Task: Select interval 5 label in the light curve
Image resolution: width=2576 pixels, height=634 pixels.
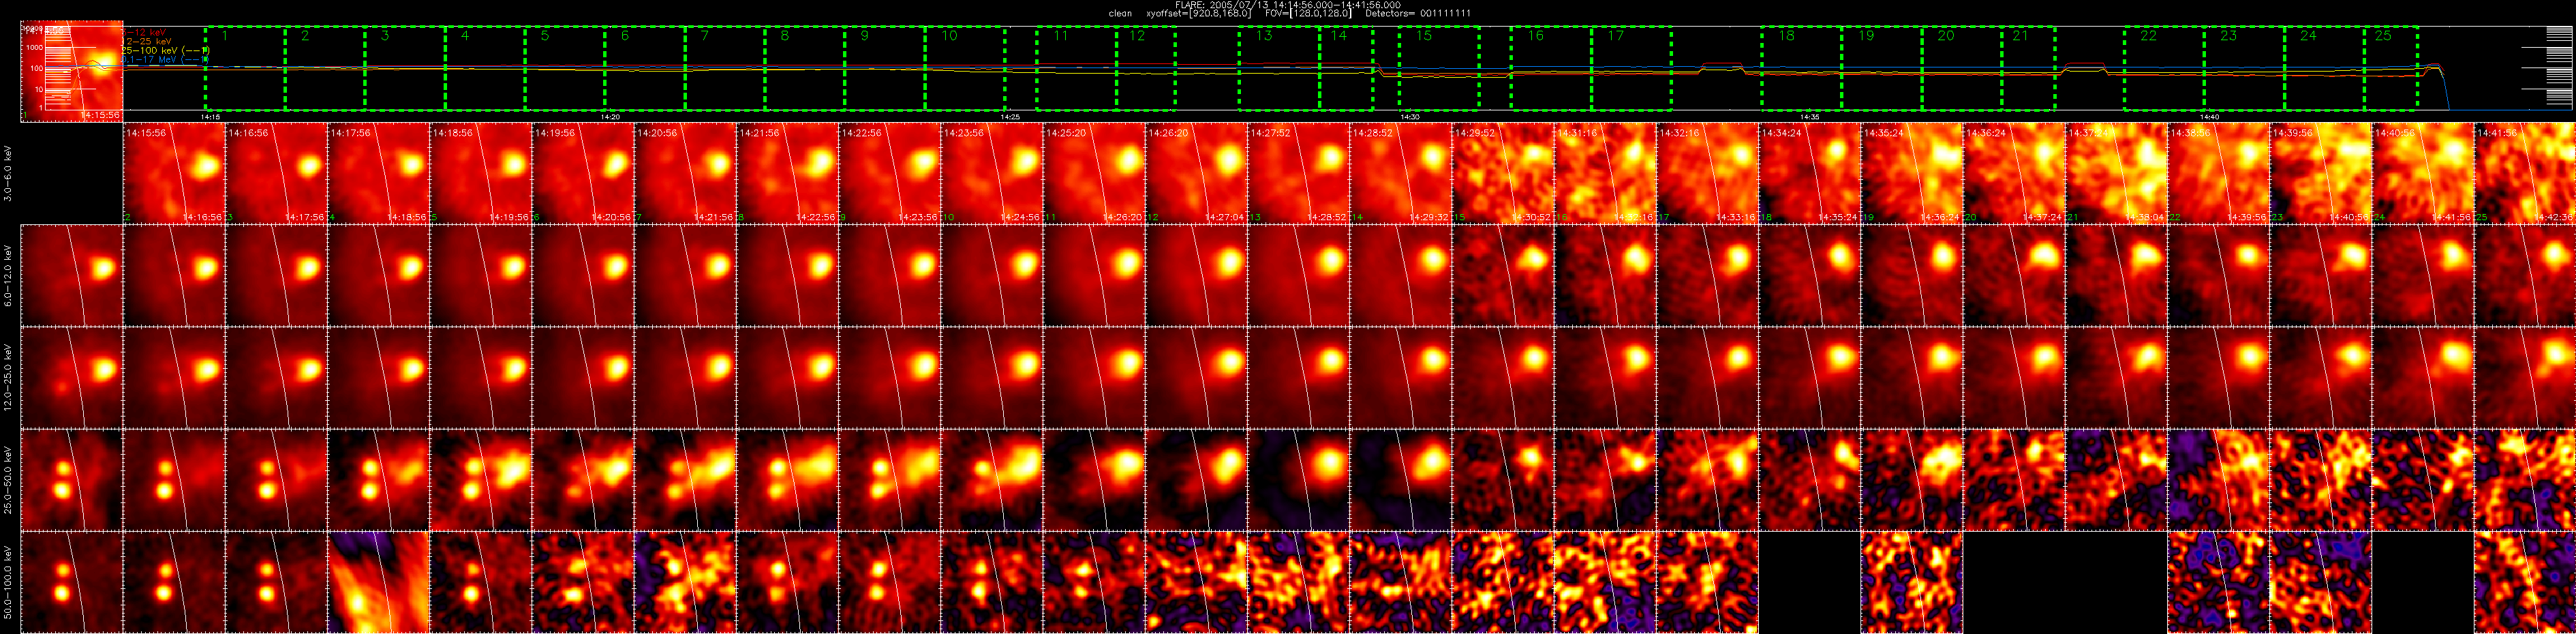Action: pos(545,36)
